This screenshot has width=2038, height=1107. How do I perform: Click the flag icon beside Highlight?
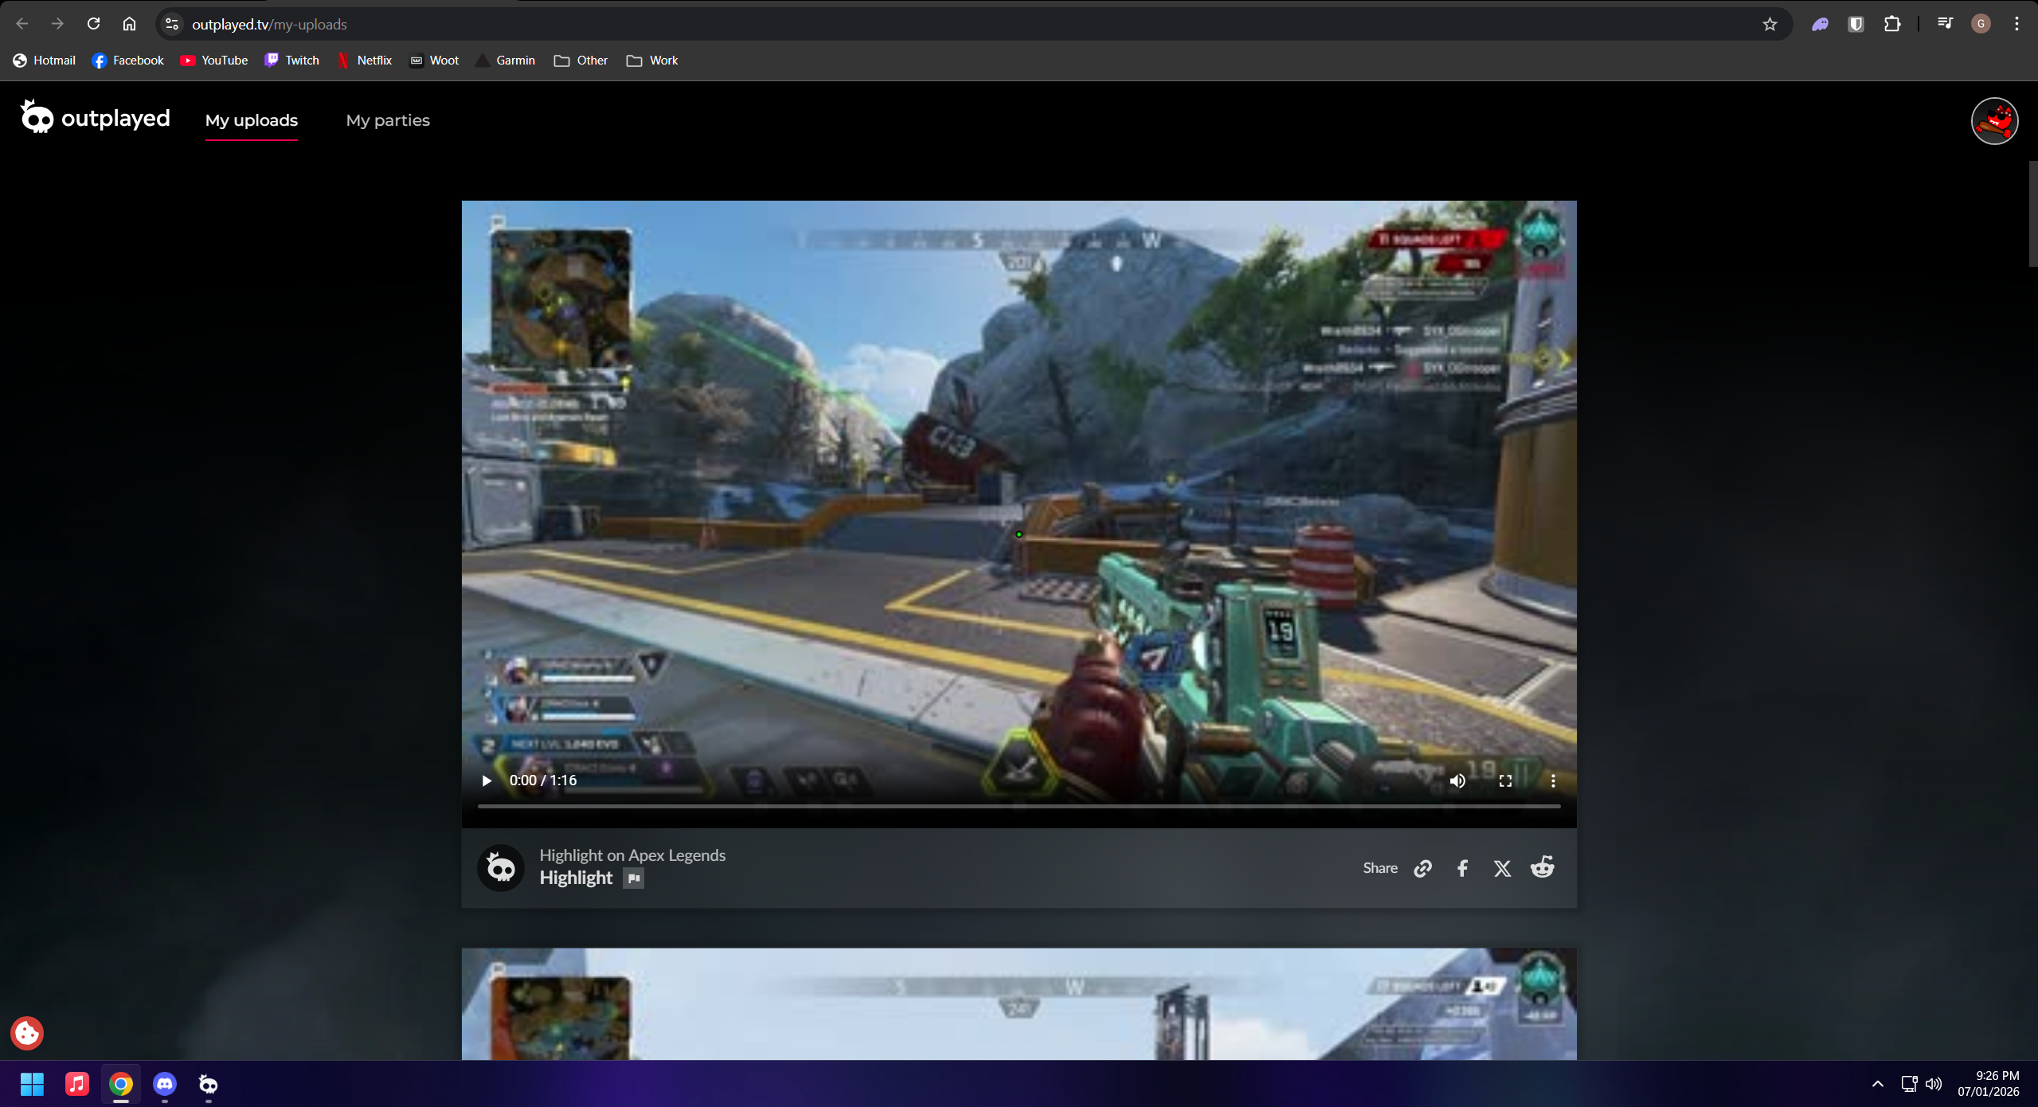[633, 878]
